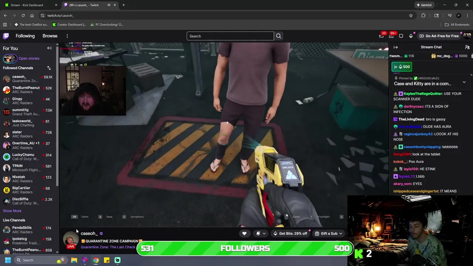The width and height of the screenshot is (473, 266).
Task: Open the Twitch more options menu
Action: (67, 36)
